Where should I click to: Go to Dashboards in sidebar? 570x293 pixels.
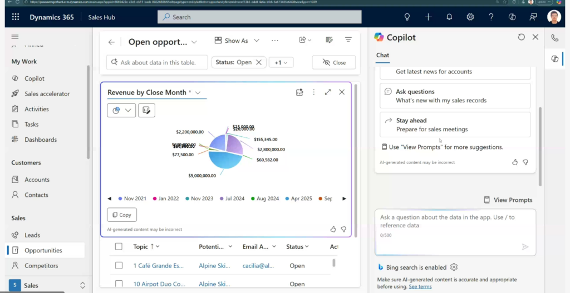(x=41, y=140)
